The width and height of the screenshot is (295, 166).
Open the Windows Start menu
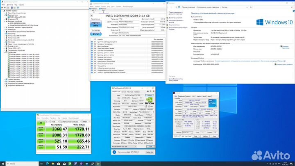click(x=2, y=164)
